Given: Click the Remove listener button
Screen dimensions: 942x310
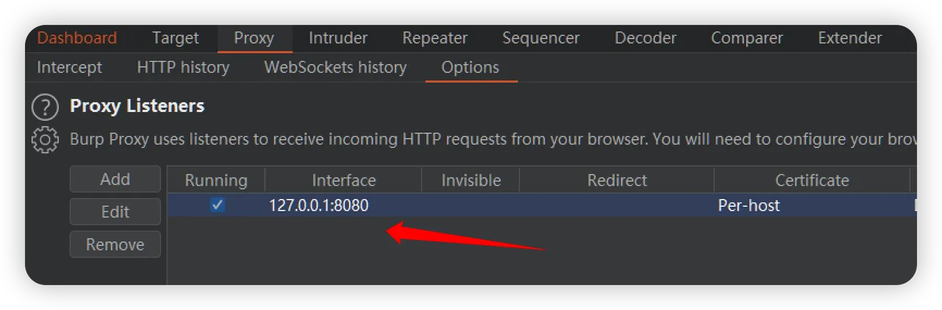Looking at the screenshot, I should [x=115, y=244].
